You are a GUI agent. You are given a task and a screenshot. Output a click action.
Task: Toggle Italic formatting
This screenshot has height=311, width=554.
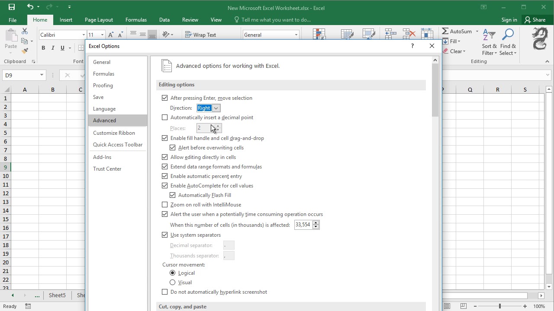click(x=53, y=48)
